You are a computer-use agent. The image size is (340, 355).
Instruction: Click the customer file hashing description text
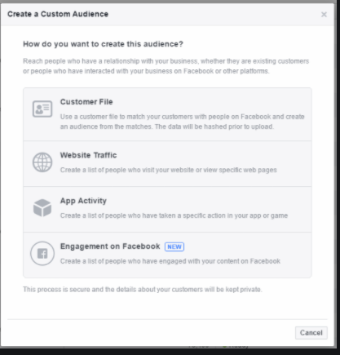pos(183,122)
